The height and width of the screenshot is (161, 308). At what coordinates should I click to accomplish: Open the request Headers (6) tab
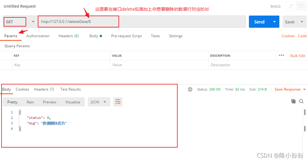coord(69,36)
